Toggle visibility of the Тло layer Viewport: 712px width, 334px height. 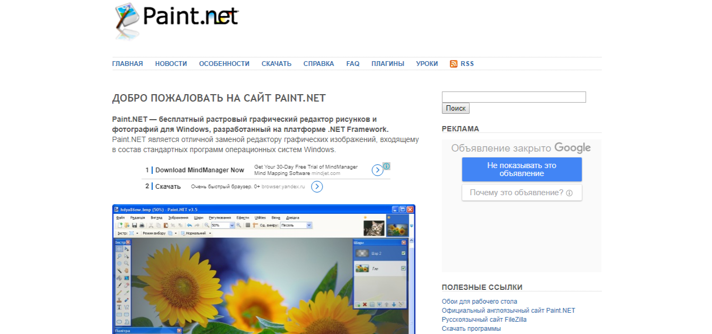[x=404, y=268]
